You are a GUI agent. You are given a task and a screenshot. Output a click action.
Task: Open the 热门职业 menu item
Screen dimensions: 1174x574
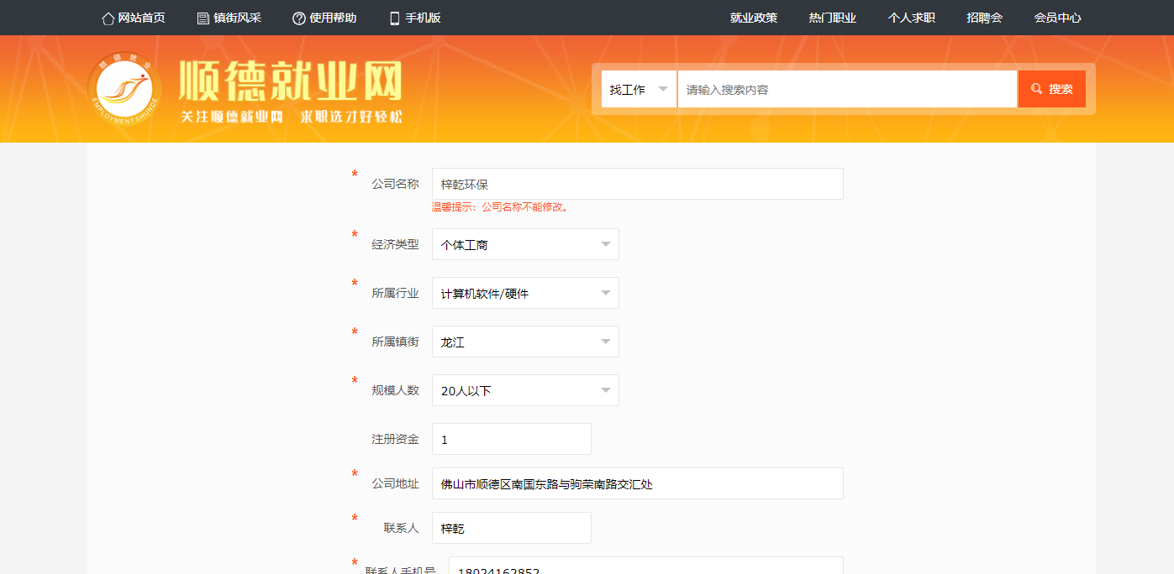pos(832,18)
